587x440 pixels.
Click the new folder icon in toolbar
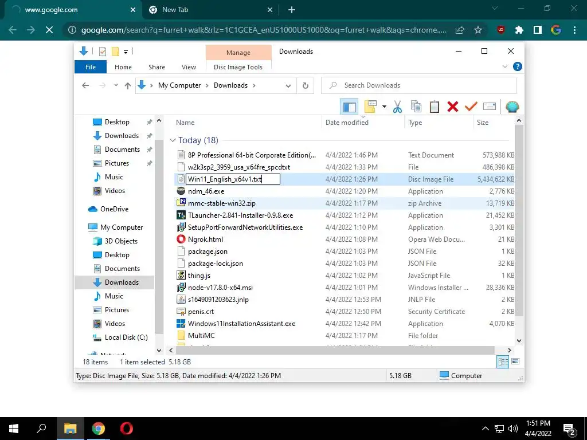click(x=370, y=107)
